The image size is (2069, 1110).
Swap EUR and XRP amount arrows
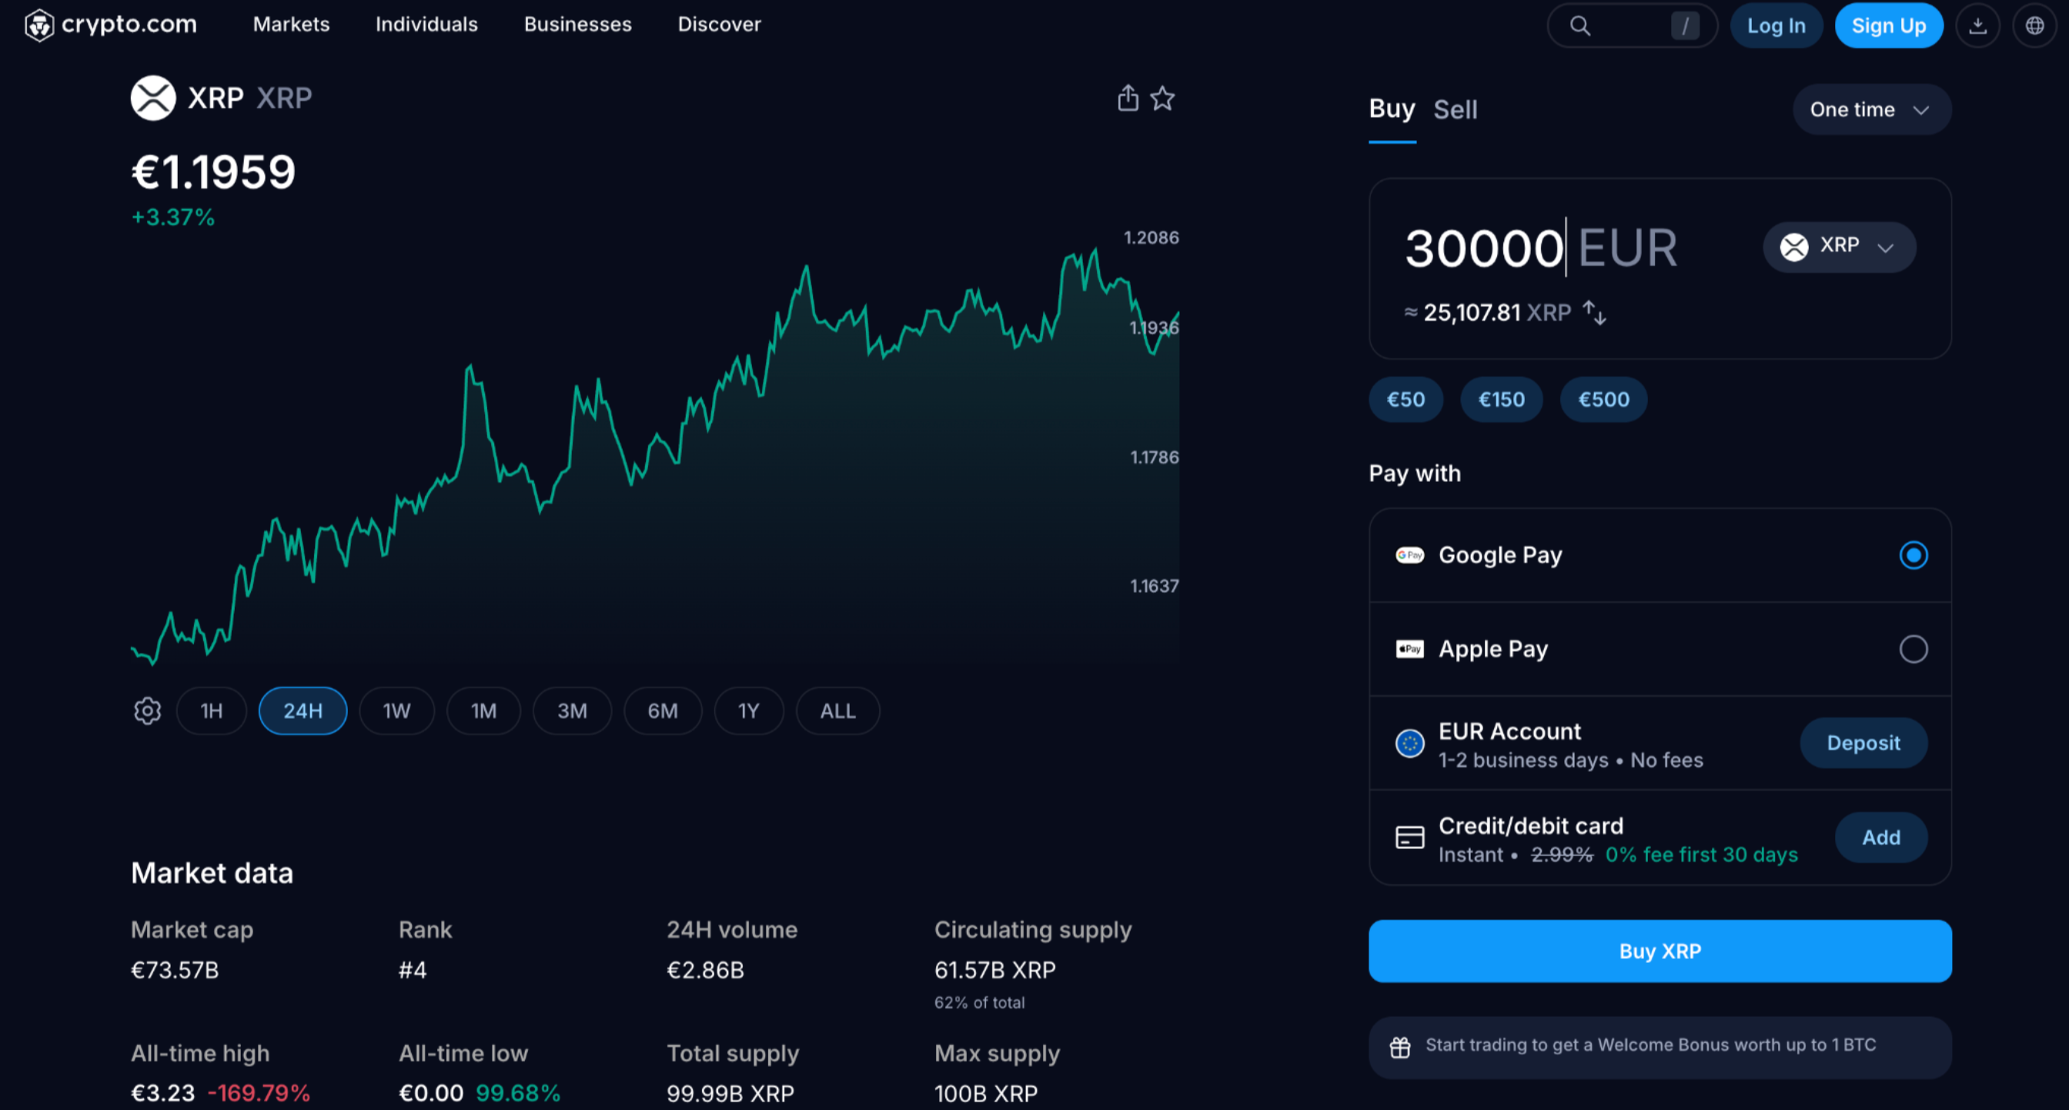coord(1594,313)
